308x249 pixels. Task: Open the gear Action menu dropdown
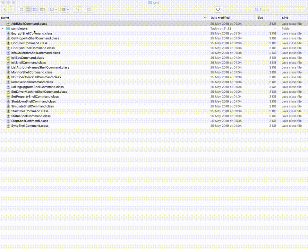[x=65, y=10]
